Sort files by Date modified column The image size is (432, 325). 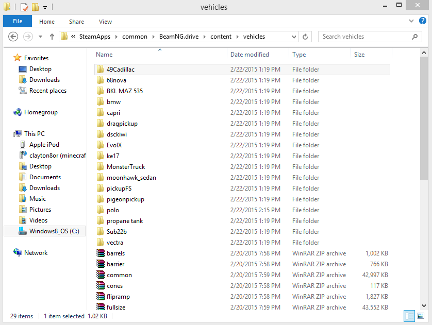[250, 55]
